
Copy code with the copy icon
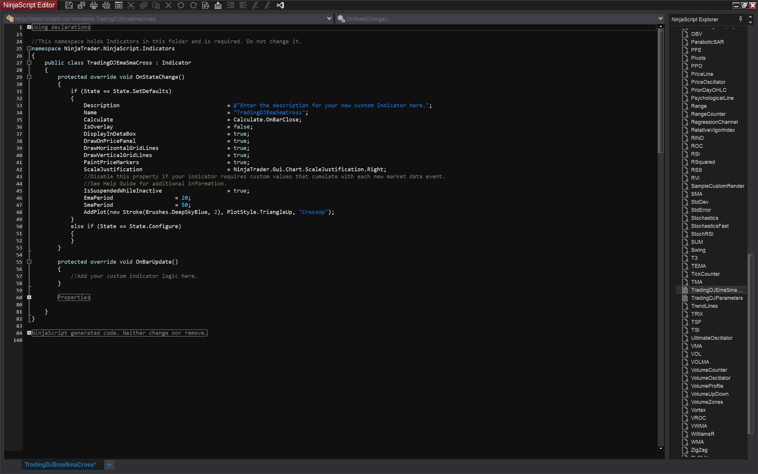pos(144,5)
